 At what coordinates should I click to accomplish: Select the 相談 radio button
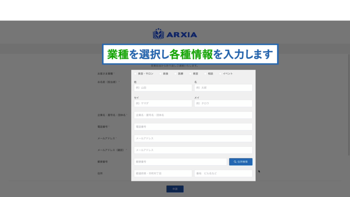(205, 74)
